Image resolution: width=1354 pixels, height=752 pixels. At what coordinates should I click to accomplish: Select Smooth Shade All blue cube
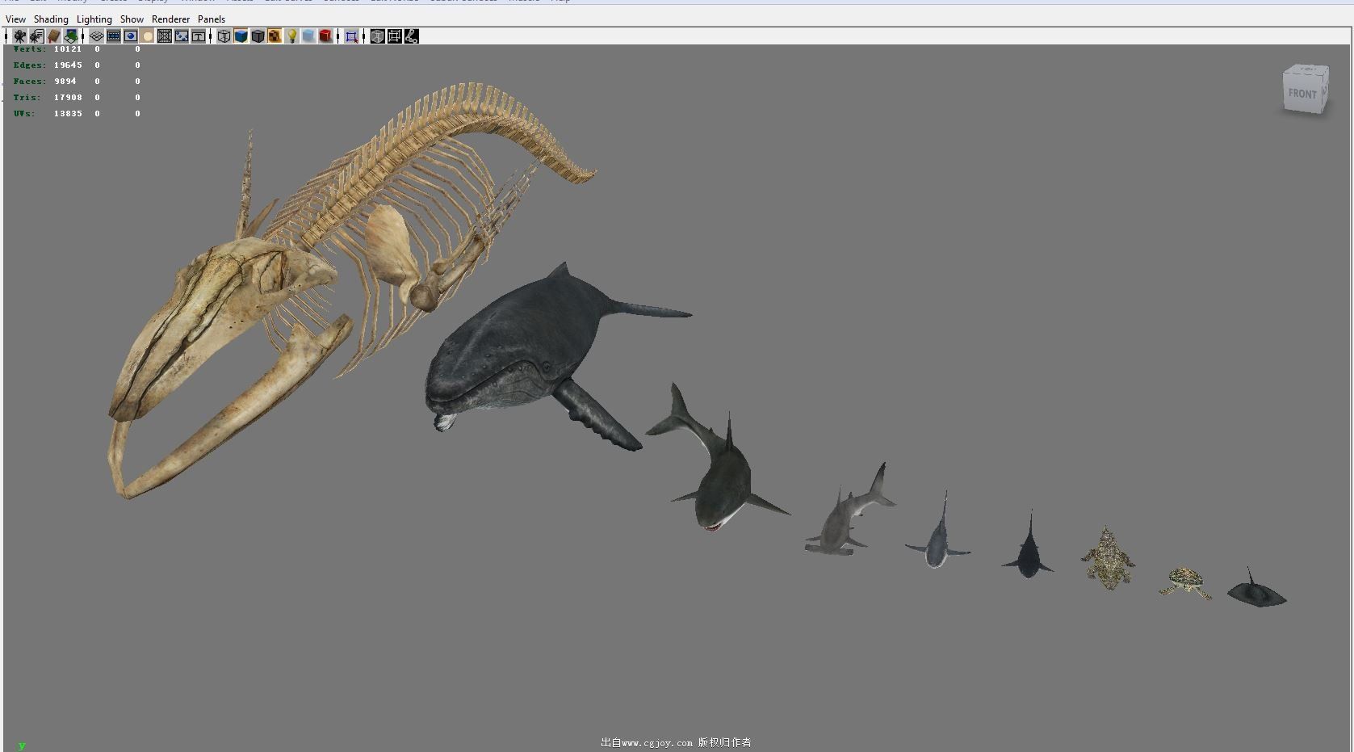[x=241, y=36]
